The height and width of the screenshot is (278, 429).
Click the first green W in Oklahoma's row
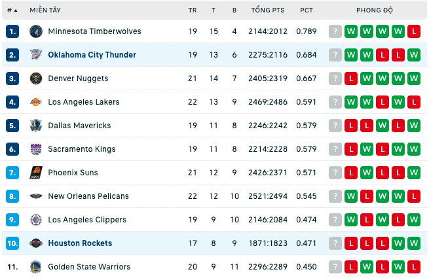tap(351, 55)
